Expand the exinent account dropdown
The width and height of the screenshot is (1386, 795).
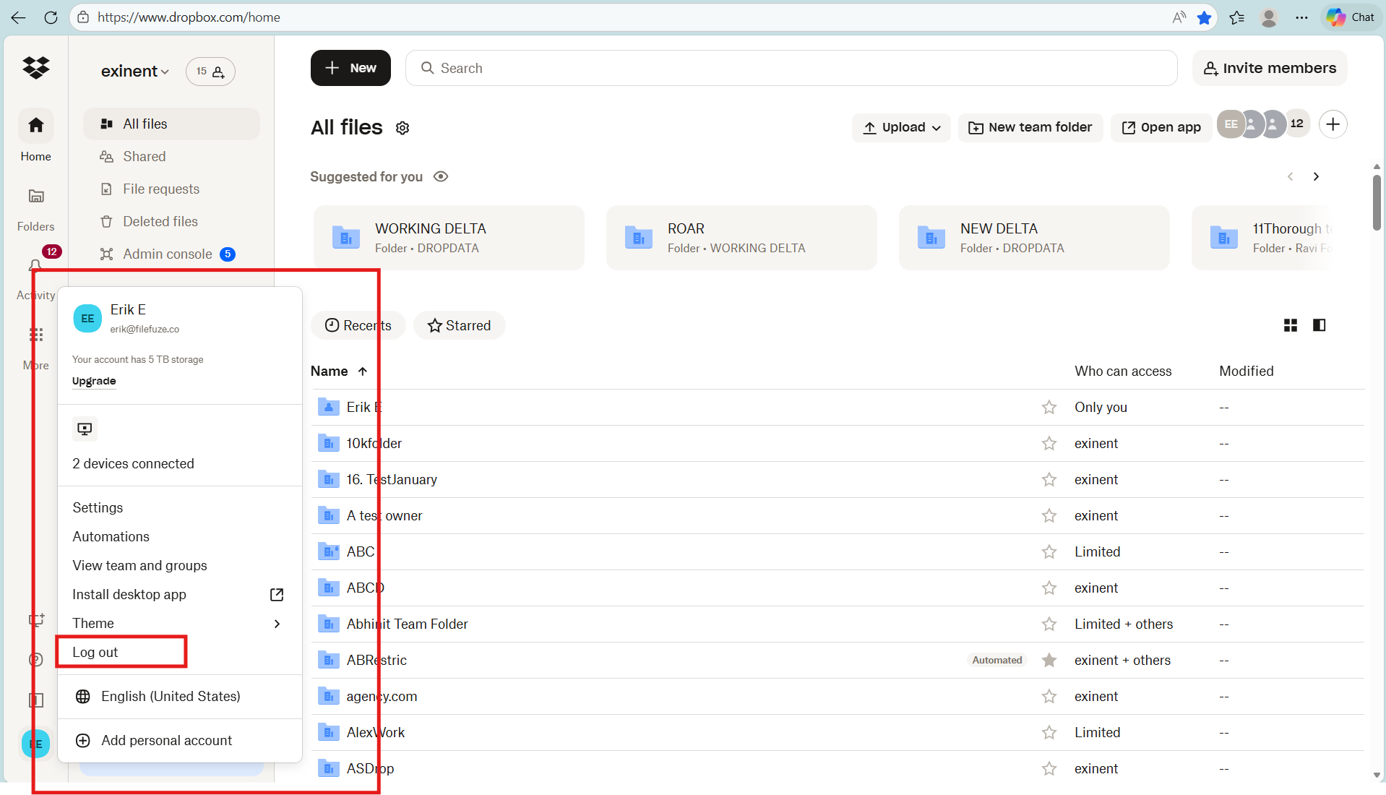click(135, 72)
